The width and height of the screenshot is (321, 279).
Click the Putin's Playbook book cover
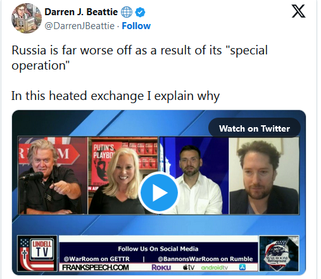click(x=103, y=164)
